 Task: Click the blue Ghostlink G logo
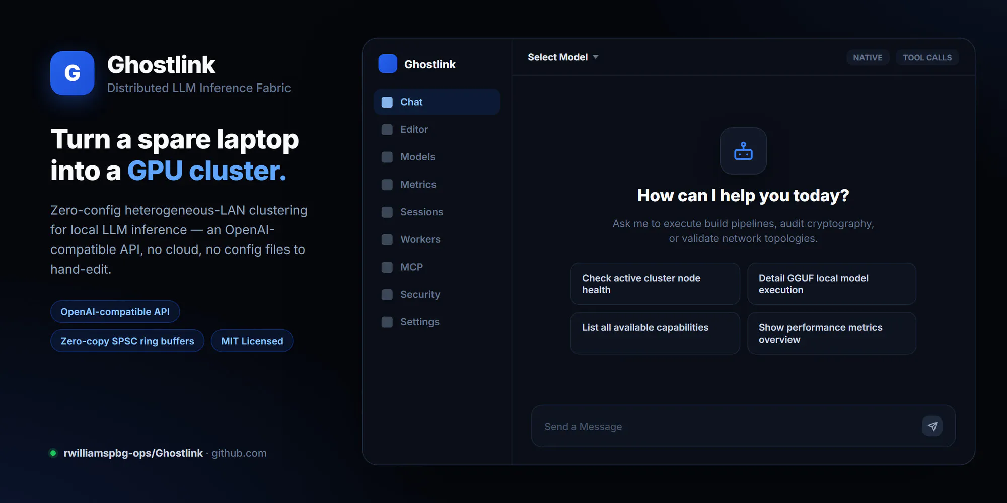(x=73, y=73)
